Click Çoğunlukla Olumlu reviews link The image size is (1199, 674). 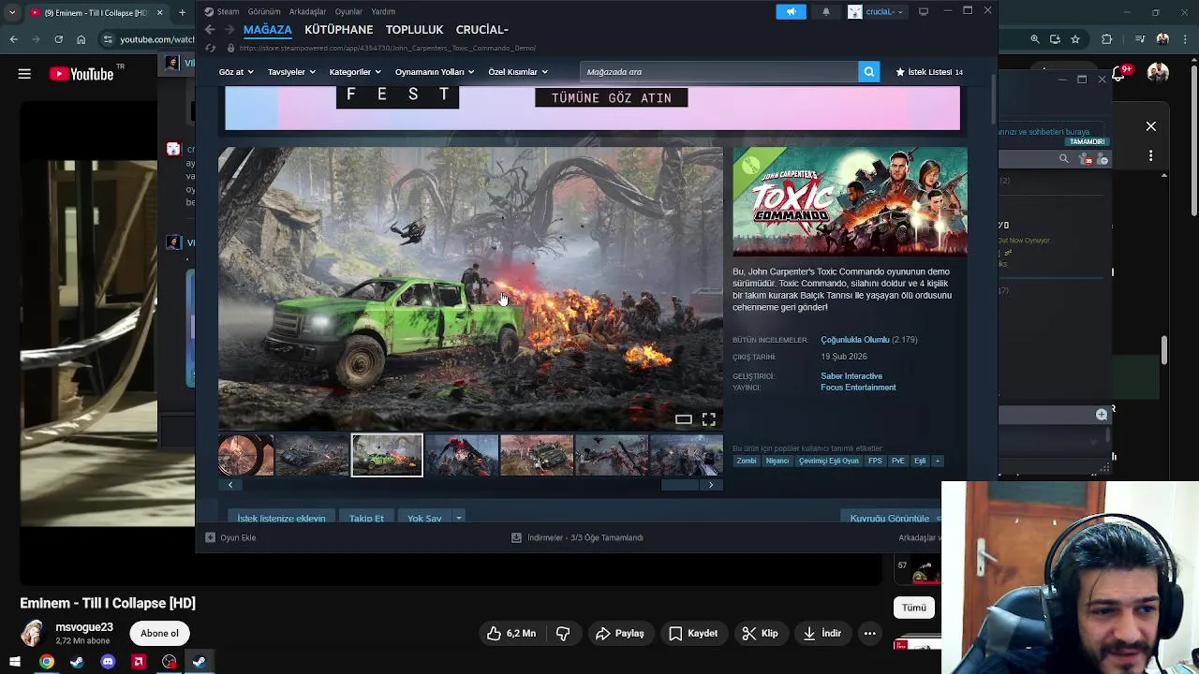(854, 340)
